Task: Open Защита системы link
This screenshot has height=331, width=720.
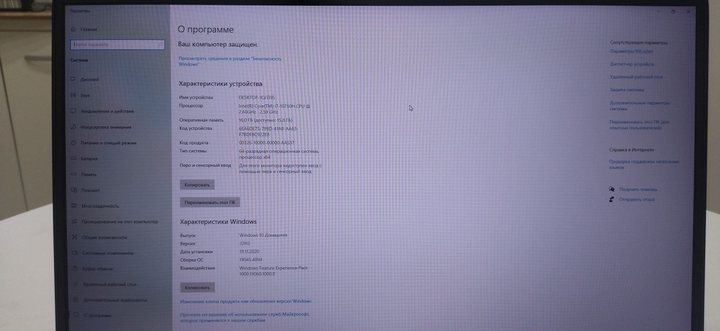Action: 627,90
